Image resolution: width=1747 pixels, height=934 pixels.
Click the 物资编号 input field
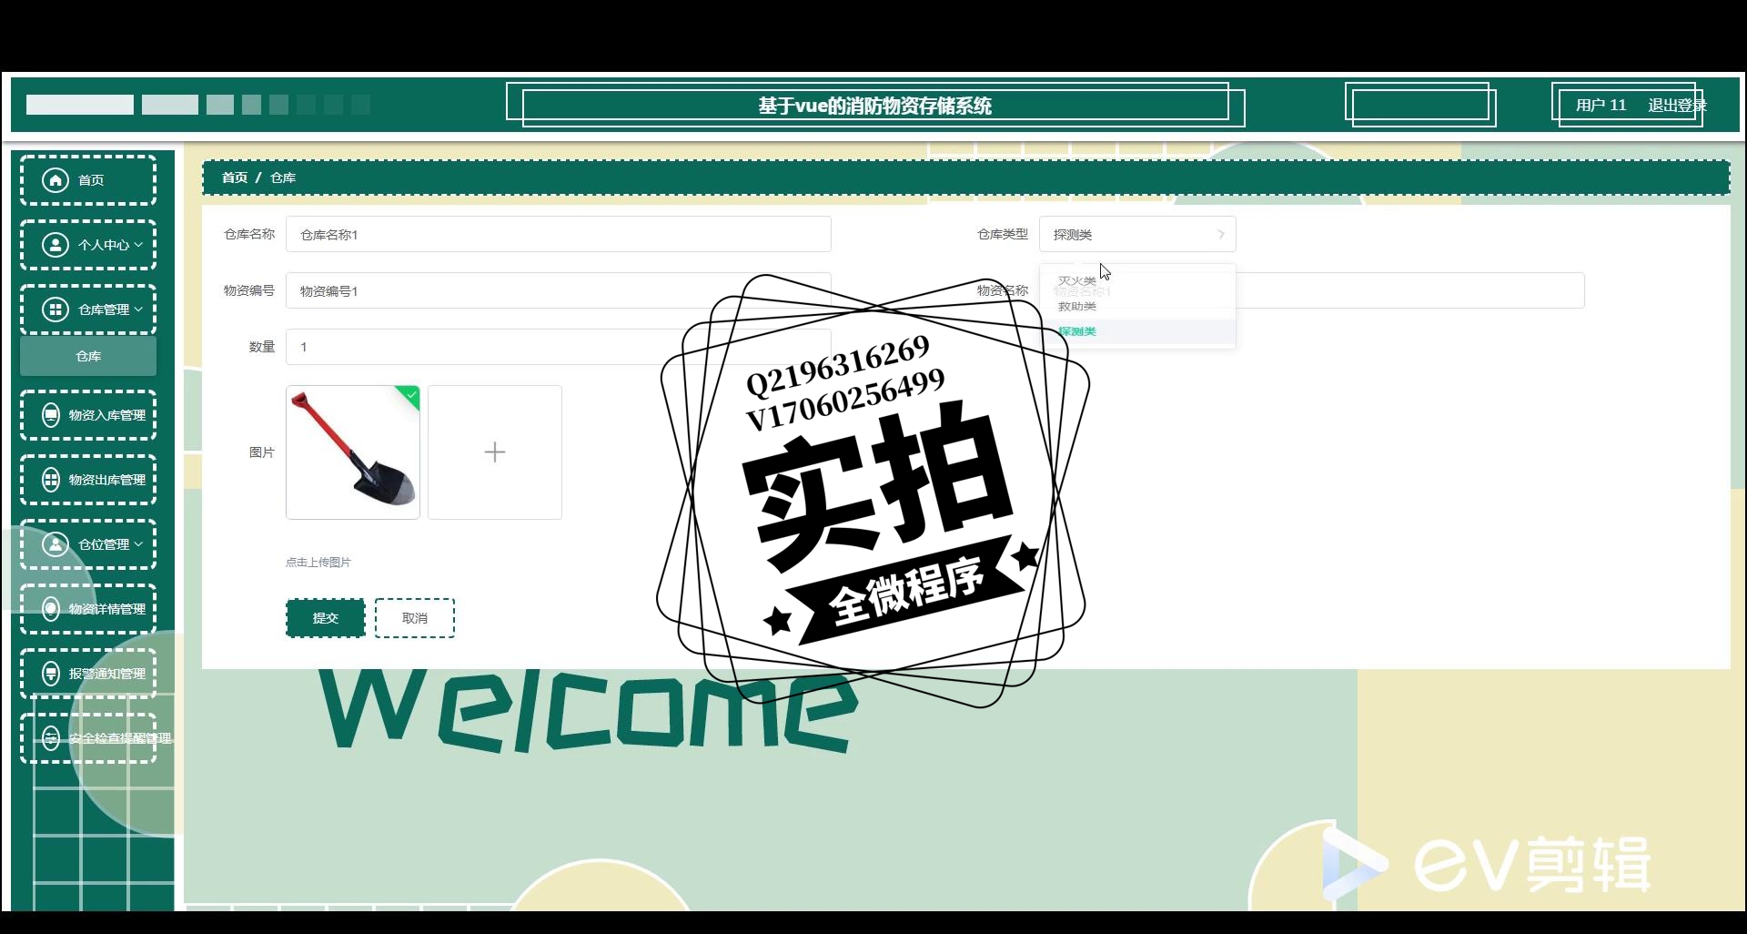(559, 290)
